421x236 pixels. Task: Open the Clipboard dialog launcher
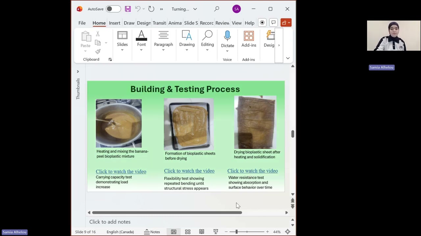110,59
